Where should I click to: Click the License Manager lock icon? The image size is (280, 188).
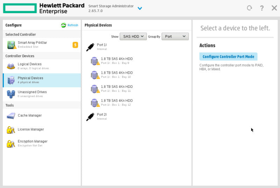click(11, 130)
